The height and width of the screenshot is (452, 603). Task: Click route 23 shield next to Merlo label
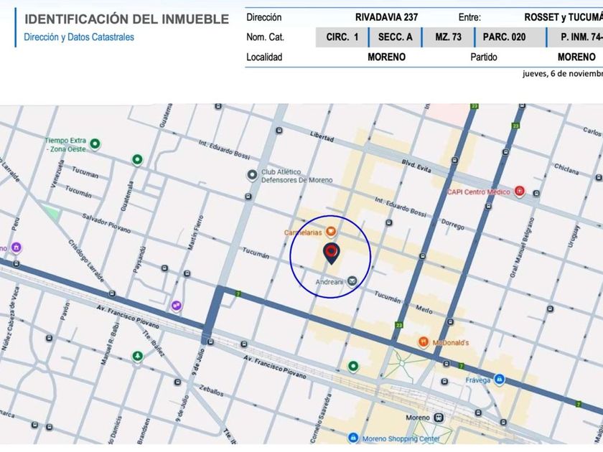point(399,325)
